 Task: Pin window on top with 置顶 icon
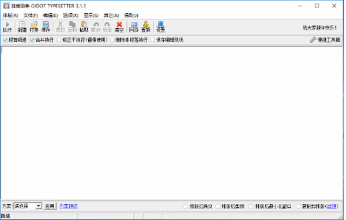[146, 27]
